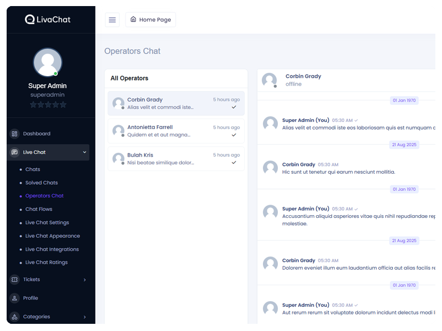Image resolution: width=442 pixels, height=331 pixels.
Task: Click the LivaChat logo
Action: tap(48, 19)
